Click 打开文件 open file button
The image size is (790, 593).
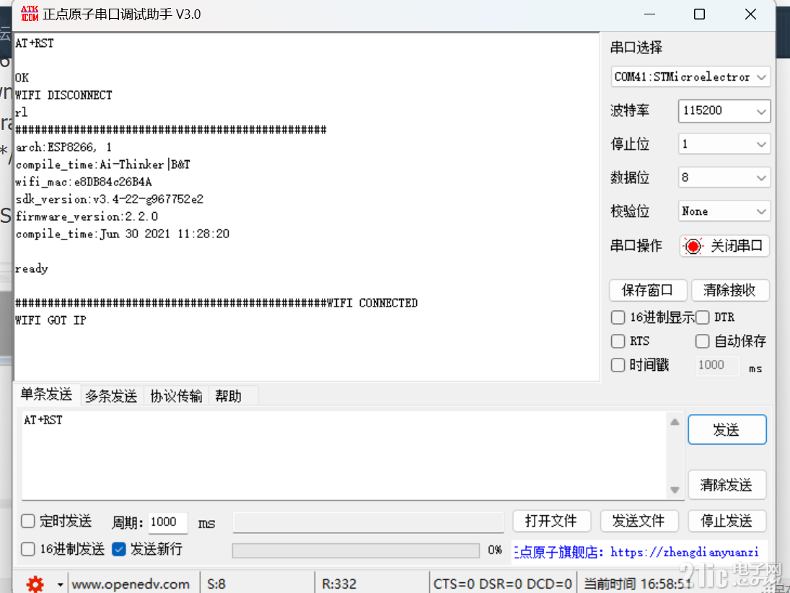pos(551,521)
